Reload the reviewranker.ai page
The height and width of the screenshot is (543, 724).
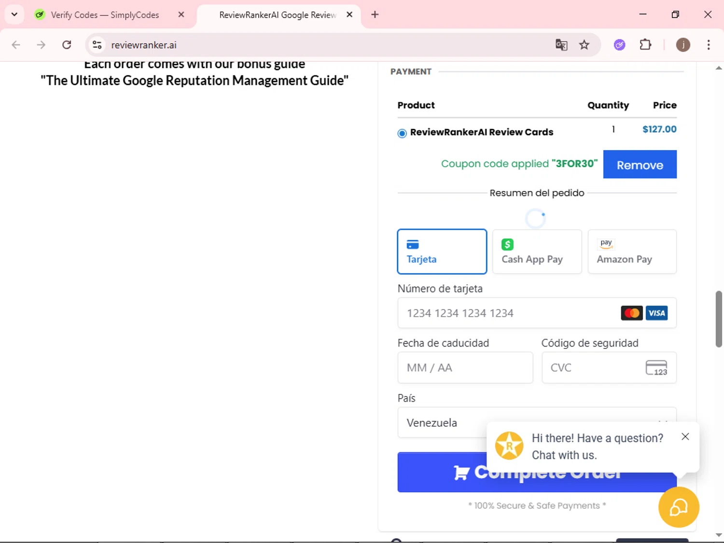pyautogui.click(x=67, y=45)
